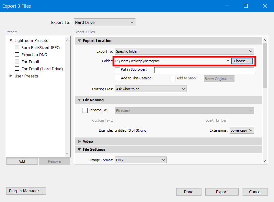
Task: Collapse the File Naming section triangle
Action: tap(79, 100)
